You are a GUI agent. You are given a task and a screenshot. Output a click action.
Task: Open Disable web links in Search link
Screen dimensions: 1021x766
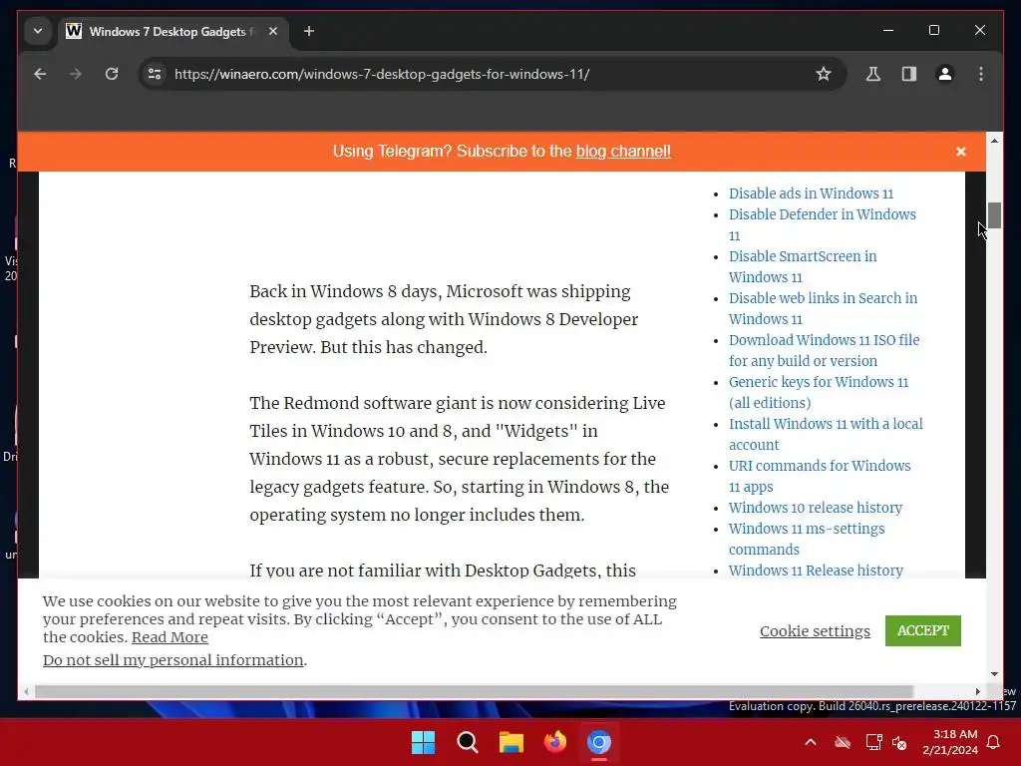point(823,308)
